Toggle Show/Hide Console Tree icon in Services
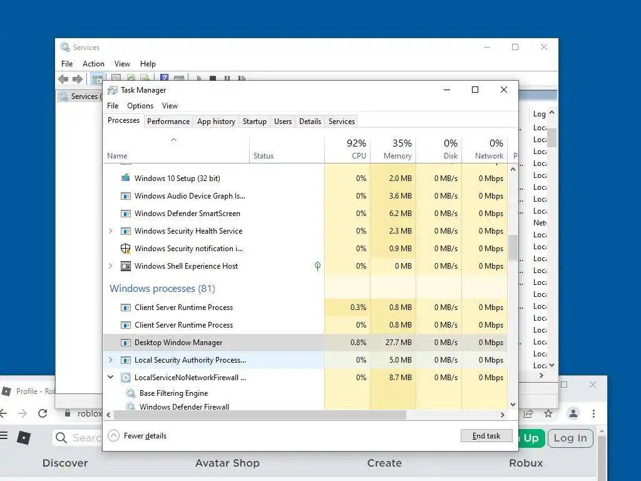The image size is (641, 481). pyautogui.click(x=97, y=79)
